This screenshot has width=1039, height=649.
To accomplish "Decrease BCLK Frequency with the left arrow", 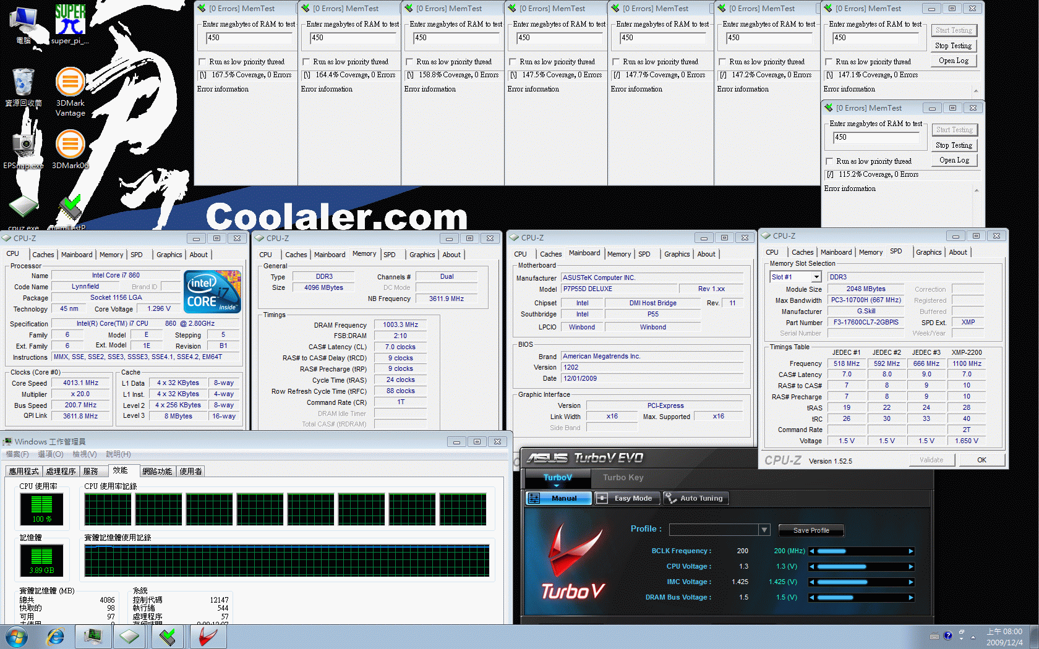I will click(812, 551).
